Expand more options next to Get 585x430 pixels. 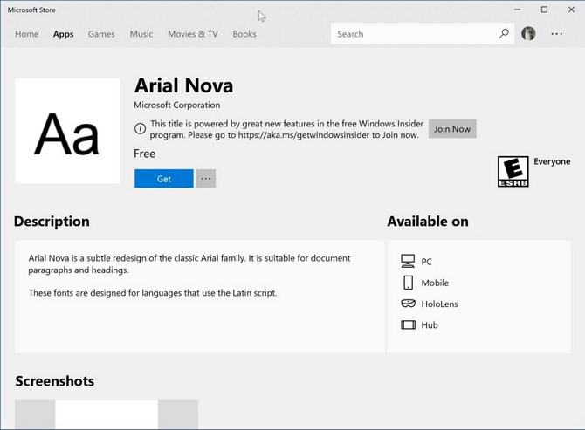pyautogui.click(x=206, y=179)
